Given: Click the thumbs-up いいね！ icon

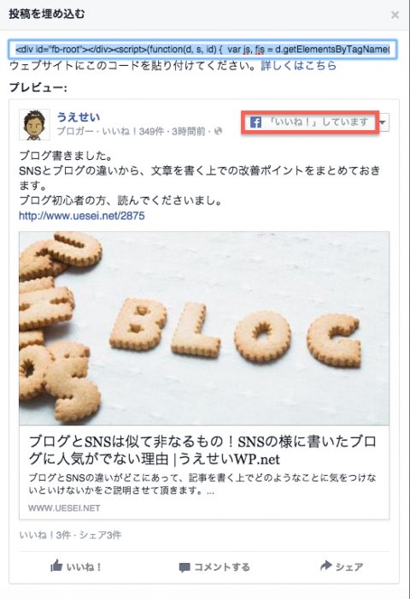Looking at the screenshot, I should tap(56, 566).
